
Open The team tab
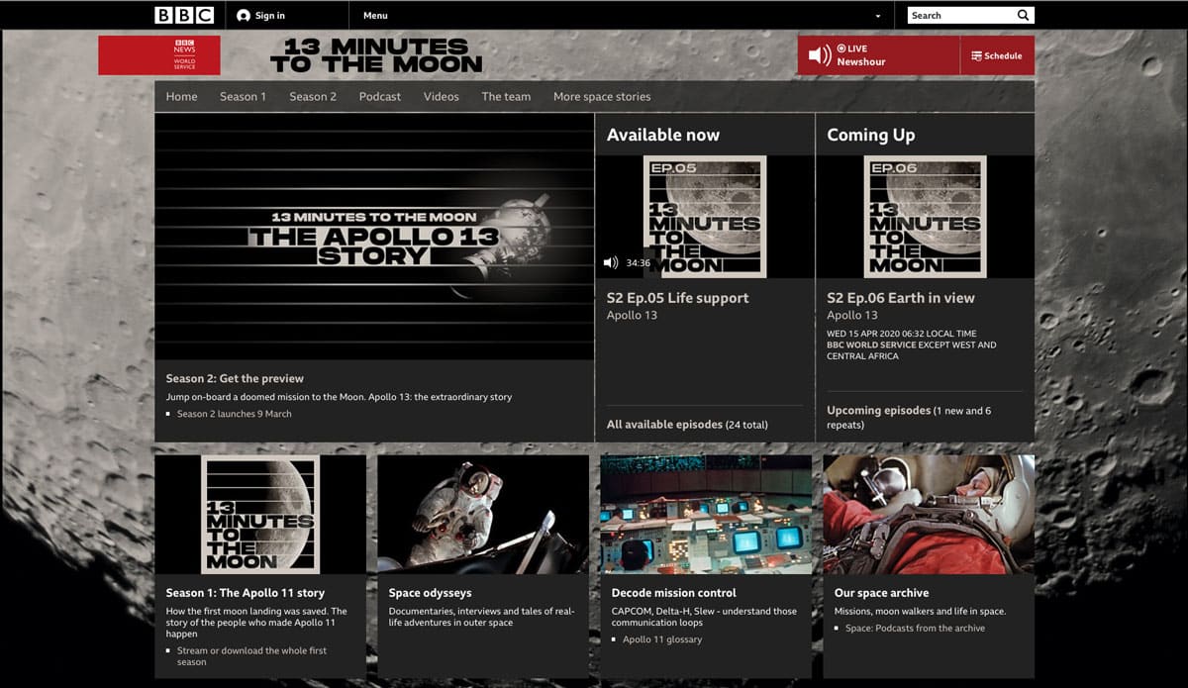506,96
